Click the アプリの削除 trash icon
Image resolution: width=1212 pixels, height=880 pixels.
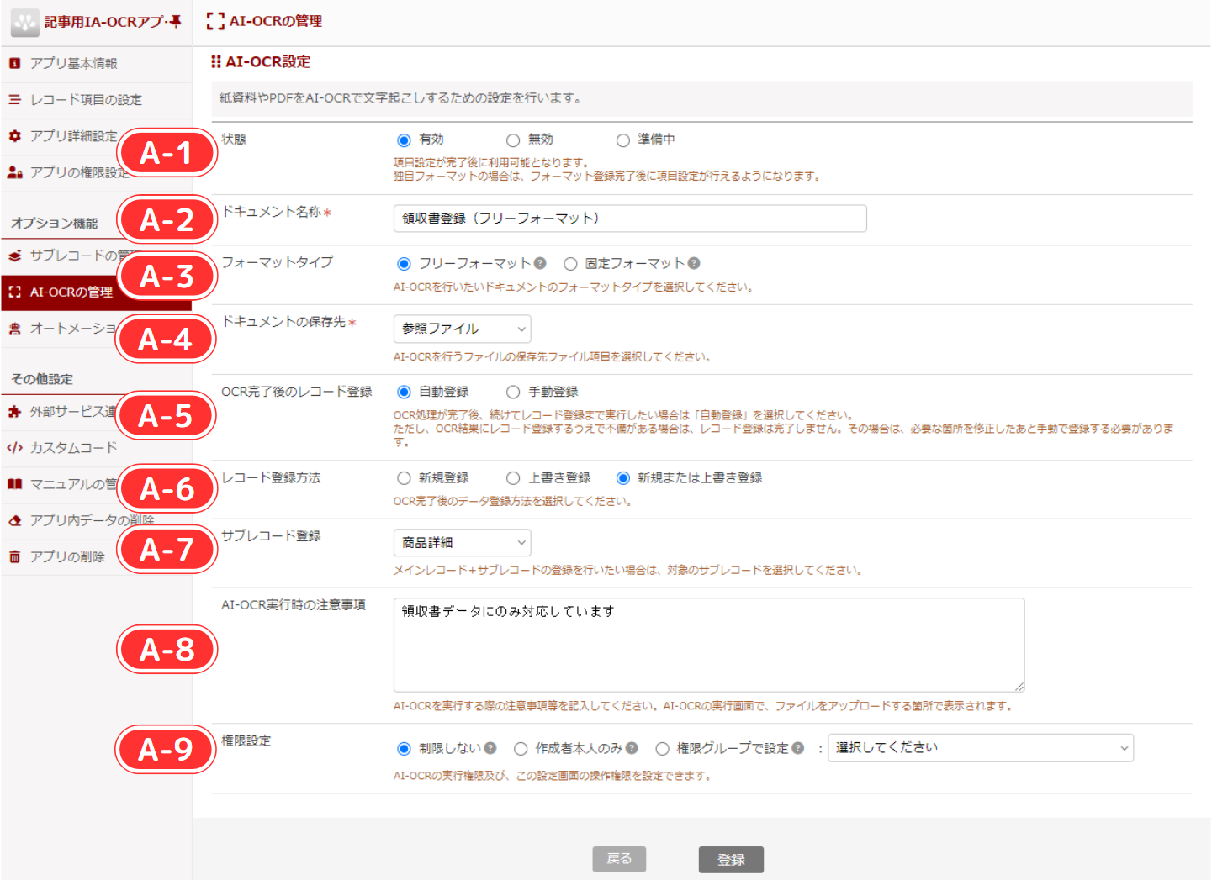(x=15, y=556)
